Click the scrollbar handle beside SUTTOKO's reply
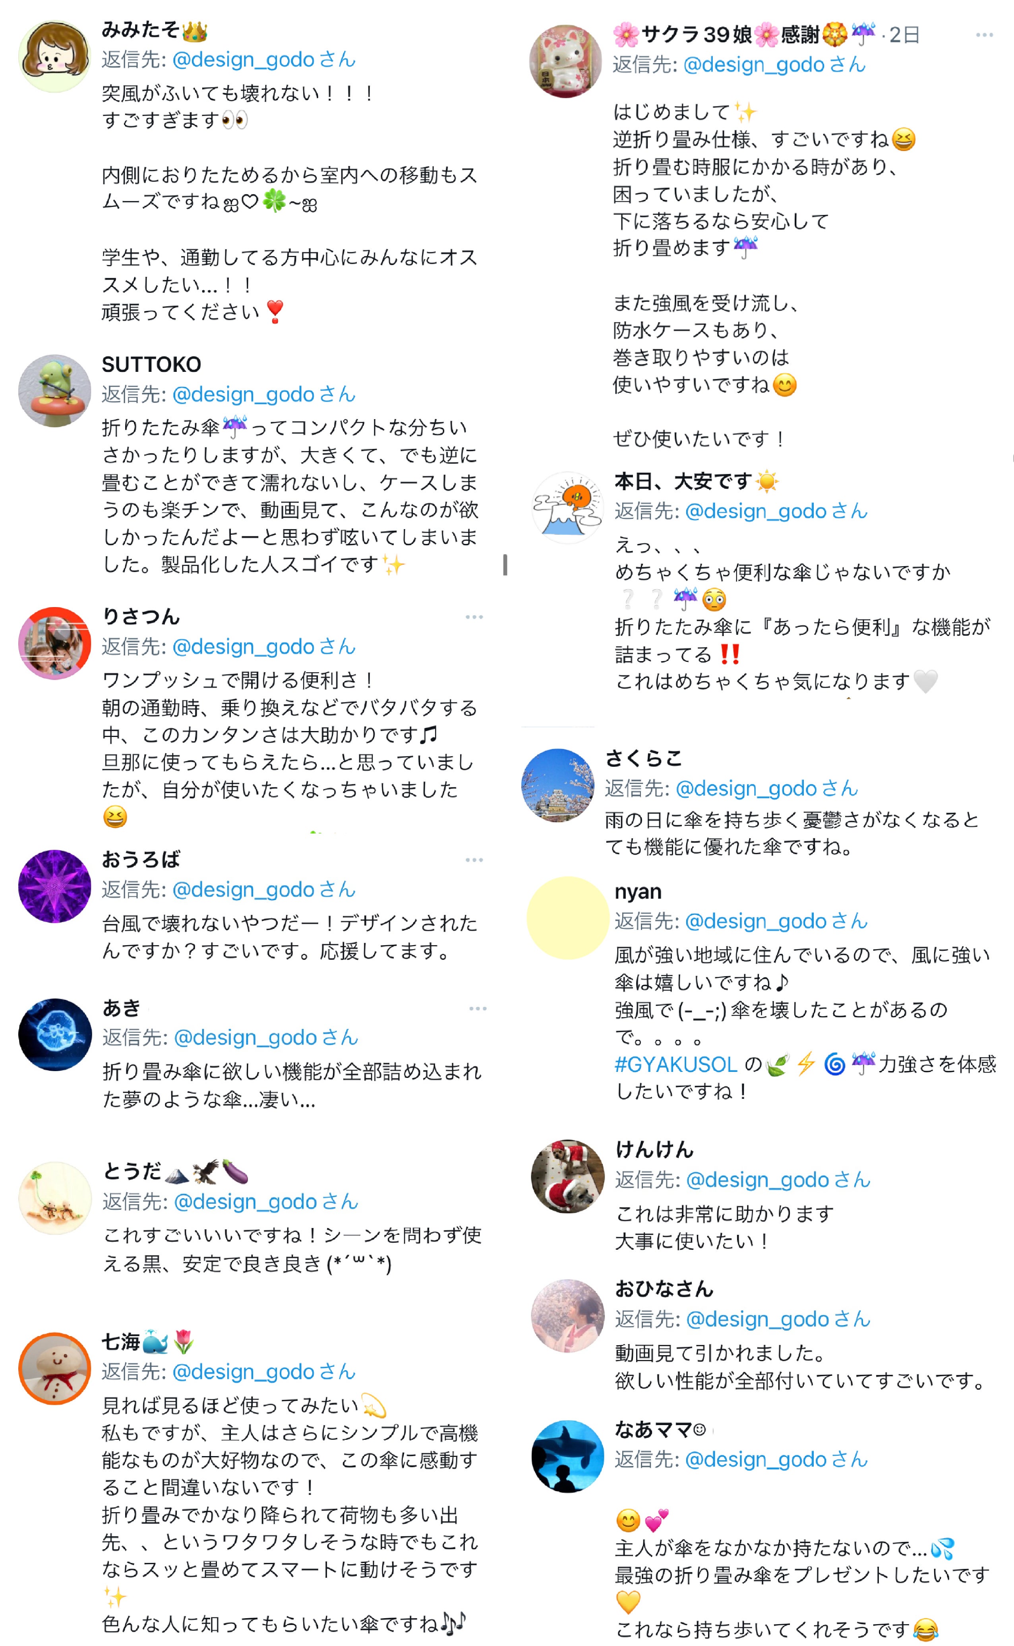1014x1646 pixels. 505,565
